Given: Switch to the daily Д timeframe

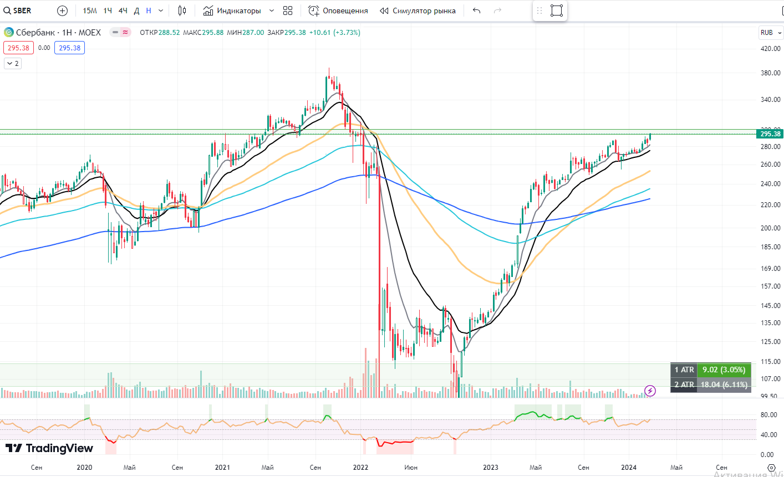Looking at the screenshot, I should [x=136, y=11].
